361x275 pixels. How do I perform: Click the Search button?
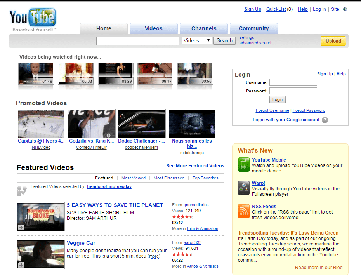[224, 40]
